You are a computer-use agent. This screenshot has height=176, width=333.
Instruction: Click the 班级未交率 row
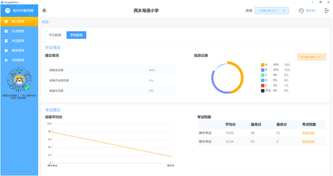[111, 91]
